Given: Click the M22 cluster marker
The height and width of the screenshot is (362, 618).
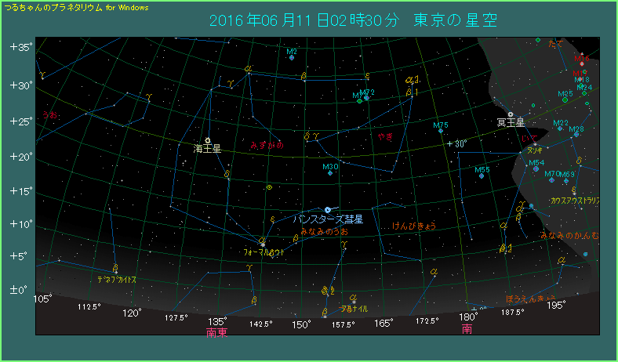Looking at the screenshot, I should (560, 129).
